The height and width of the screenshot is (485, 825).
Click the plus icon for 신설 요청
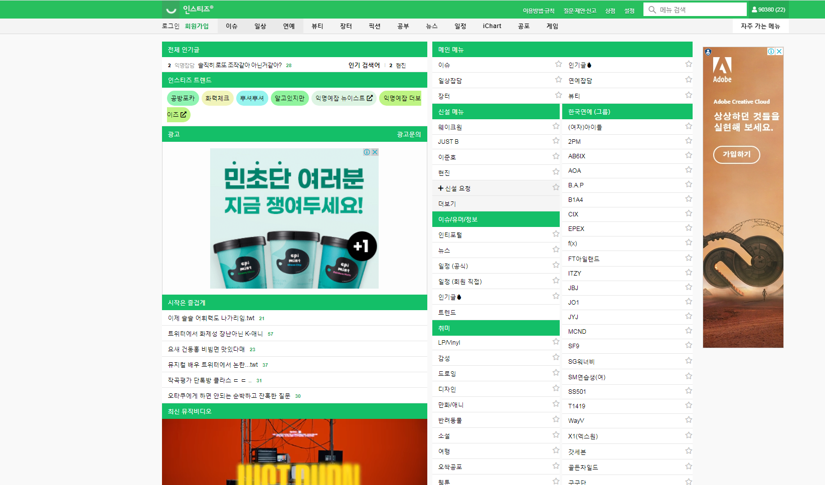[440, 188]
